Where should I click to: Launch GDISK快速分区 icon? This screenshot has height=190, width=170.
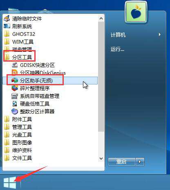[15, 65]
